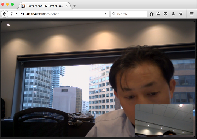This screenshot has width=197, height=140.
Task: Save page to Pocket
Action: [x=166, y=14]
